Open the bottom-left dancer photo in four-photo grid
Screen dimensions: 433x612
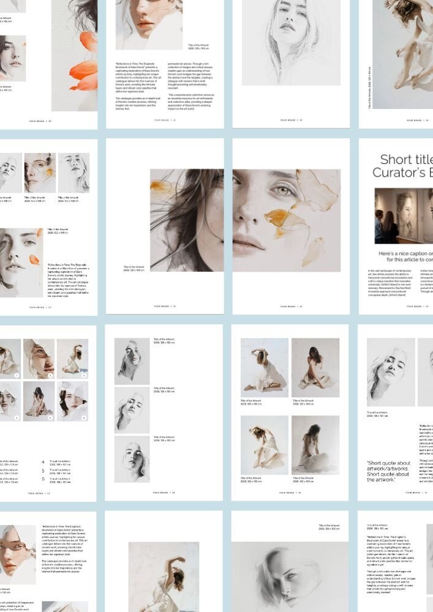click(x=264, y=445)
